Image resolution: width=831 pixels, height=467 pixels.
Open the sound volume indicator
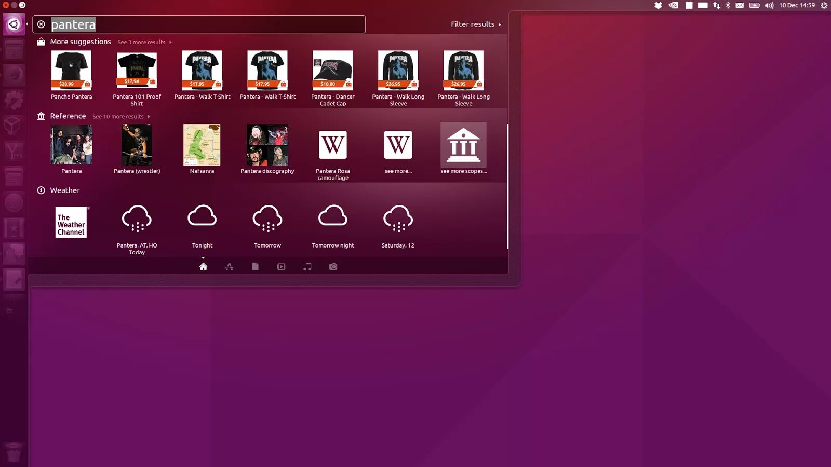point(769,5)
